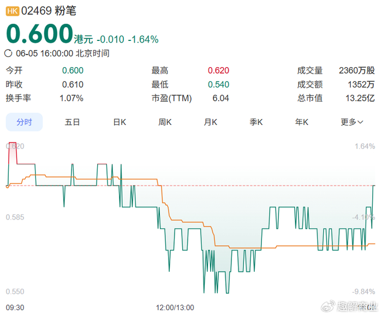Screen dimensions: 382x316
Task: Click the timestamp 06-05 16:00:00 北京时间
Action: [63, 53]
